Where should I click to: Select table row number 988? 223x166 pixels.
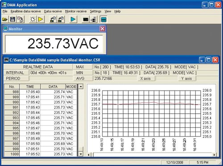12,92
